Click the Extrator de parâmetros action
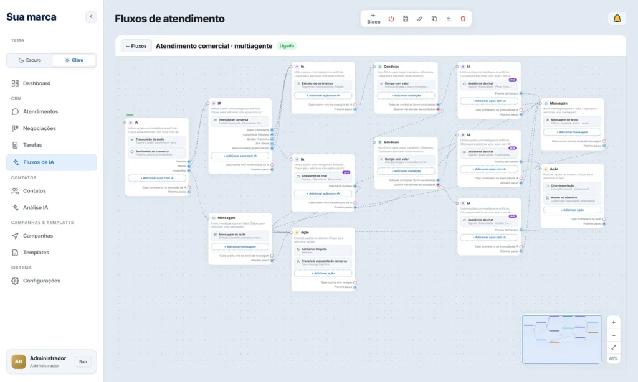 [323, 85]
